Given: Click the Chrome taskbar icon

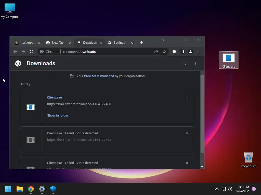Looking at the screenshot, I should pos(31,189).
